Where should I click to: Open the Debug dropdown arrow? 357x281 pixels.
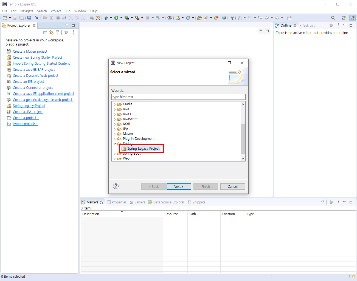111,18
